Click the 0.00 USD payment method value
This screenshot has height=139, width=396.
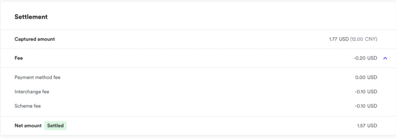click(366, 77)
